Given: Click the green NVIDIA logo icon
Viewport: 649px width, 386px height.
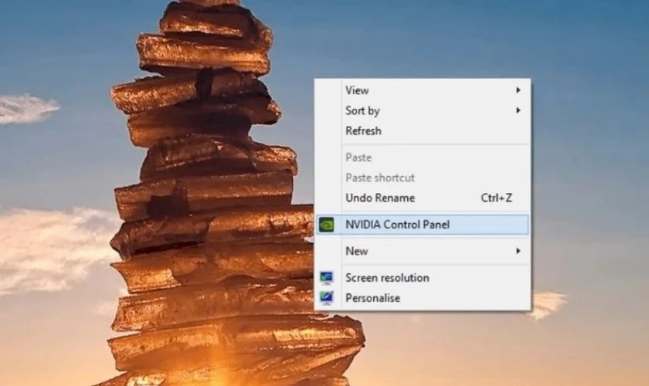Looking at the screenshot, I should pyautogui.click(x=327, y=225).
